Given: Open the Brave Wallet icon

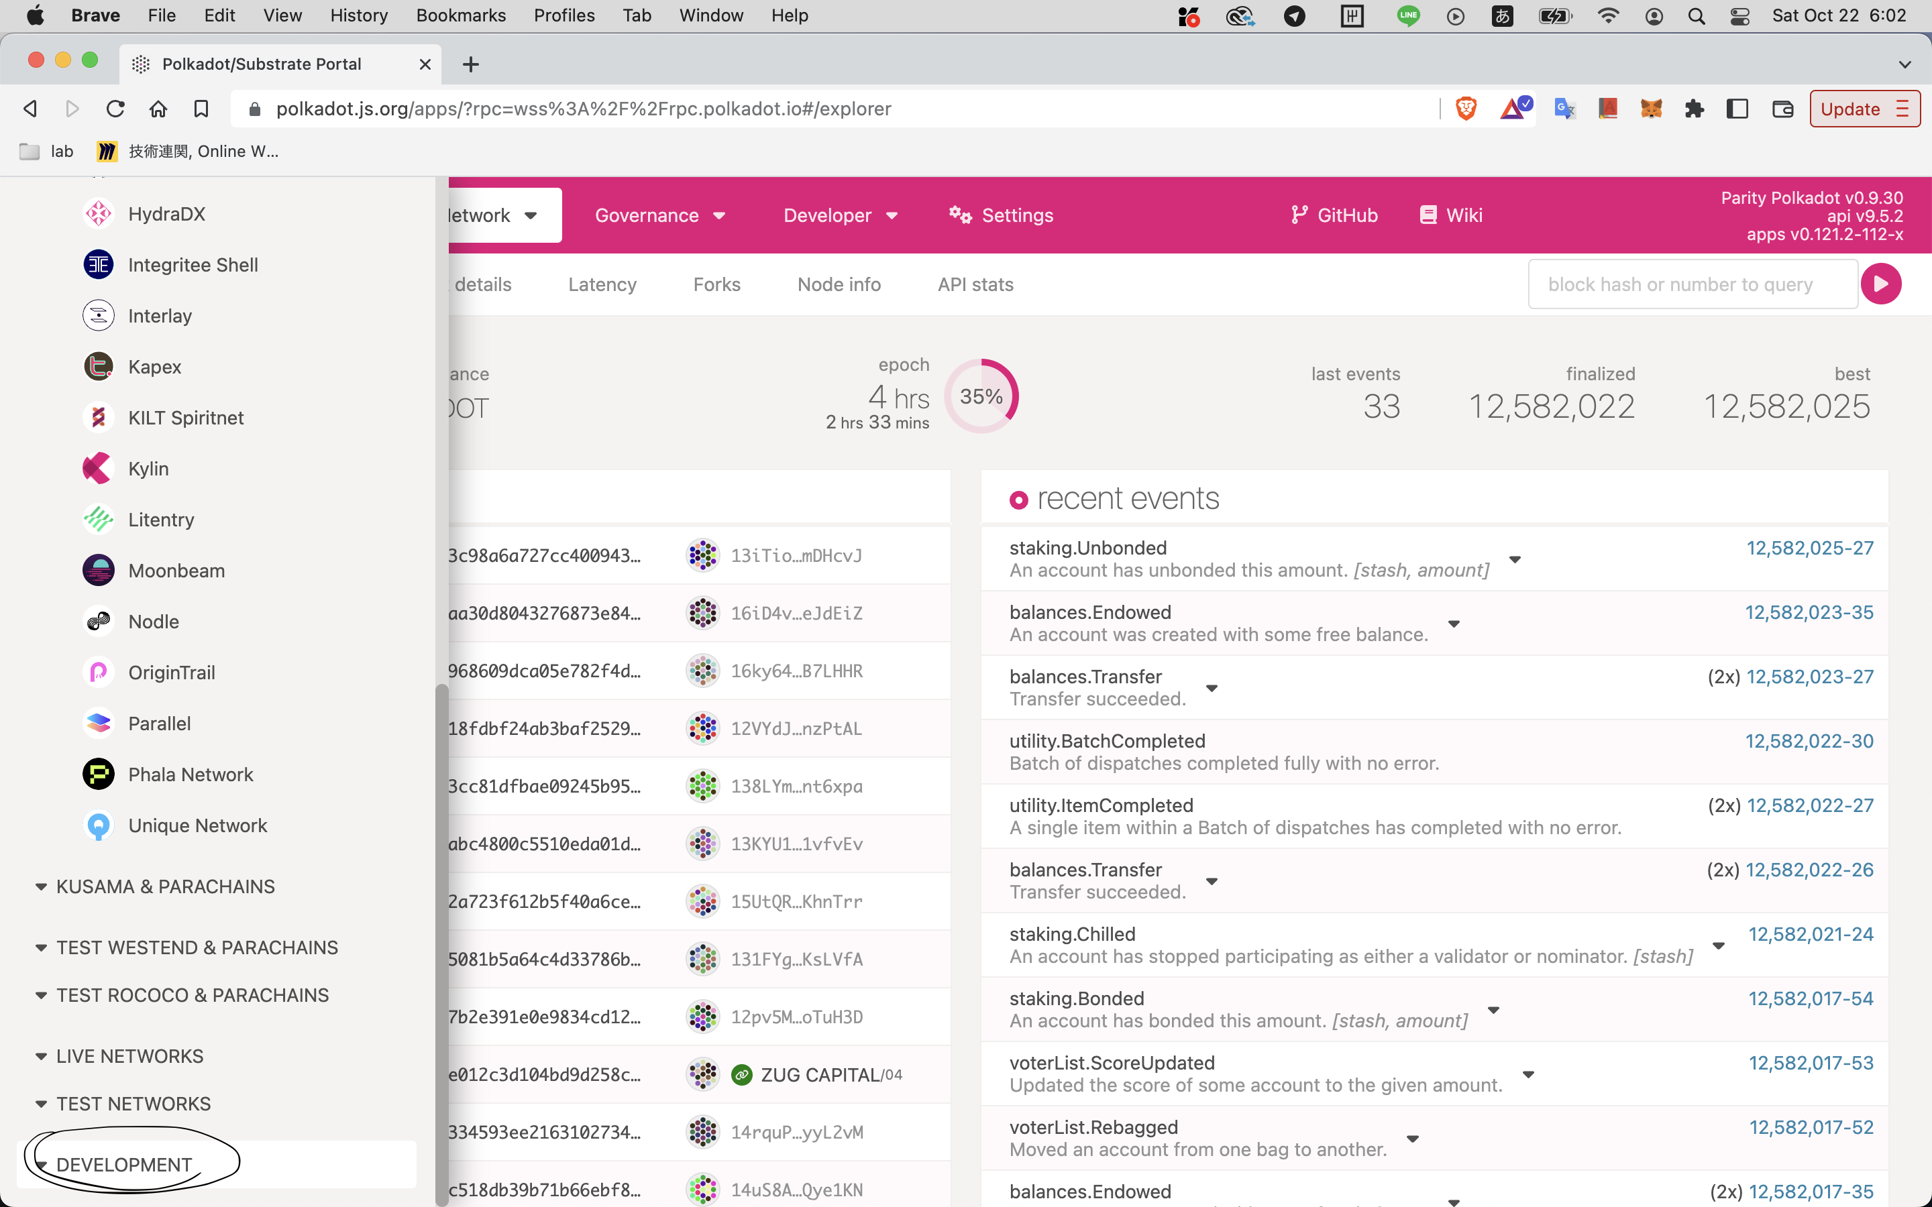Looking at the screenshot, I should point(1782,109).
